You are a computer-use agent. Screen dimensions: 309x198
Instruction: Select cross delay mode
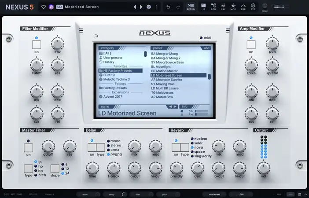[x=113, y=150]
